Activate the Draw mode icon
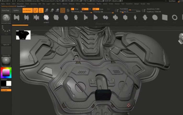The image size is (183, 115). [41, 10]
